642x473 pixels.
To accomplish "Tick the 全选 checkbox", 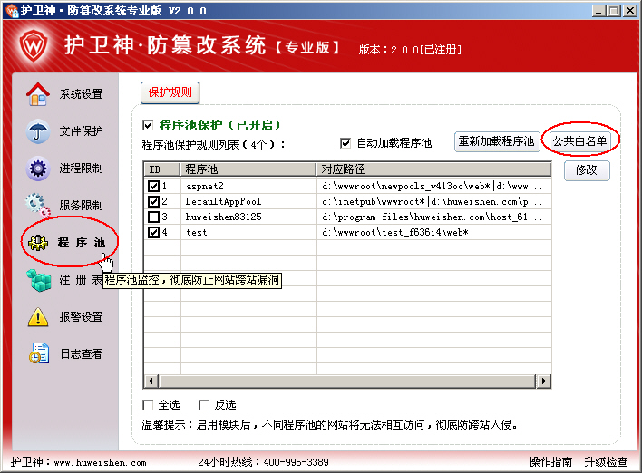I will (x=148, y=405).
